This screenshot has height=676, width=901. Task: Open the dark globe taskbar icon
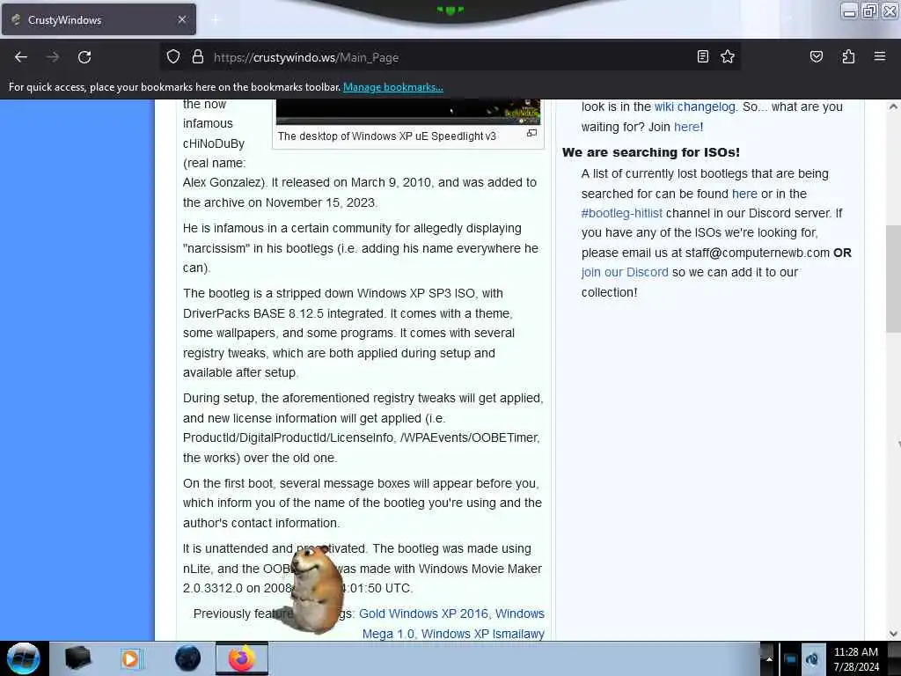tap(188, 658)
